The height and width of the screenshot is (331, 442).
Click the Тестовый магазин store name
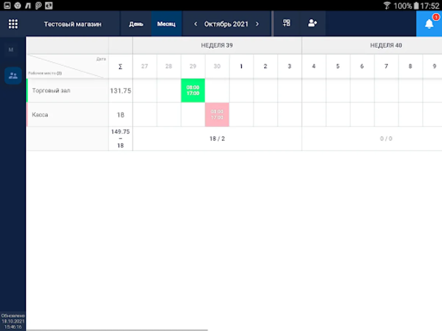tap(73, 24)
